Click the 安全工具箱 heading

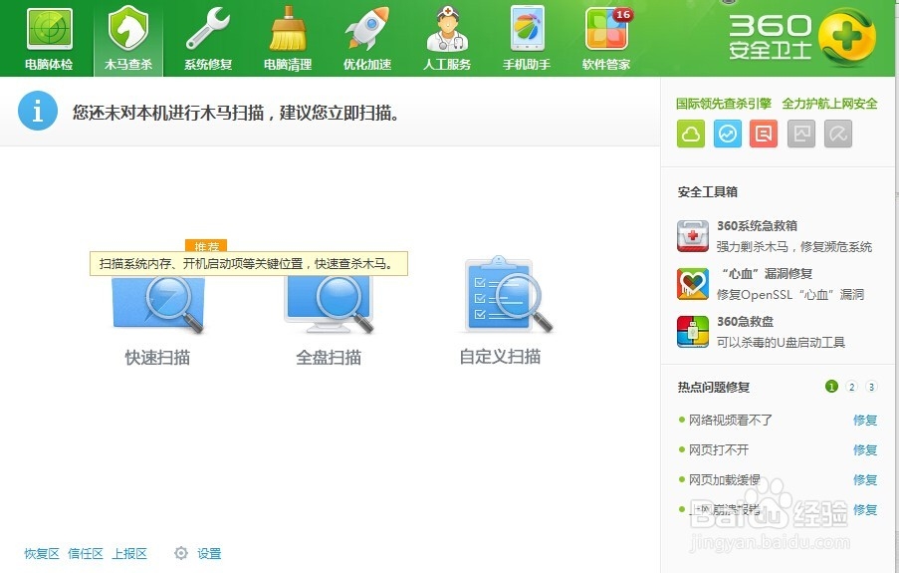708,191
